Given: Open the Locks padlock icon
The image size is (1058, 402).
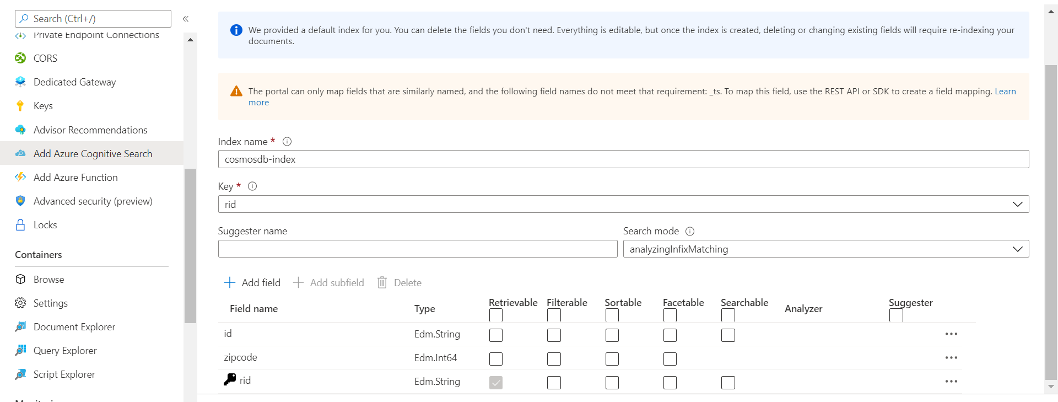Looking at the screenshot, I should click(x=20, y=225).
